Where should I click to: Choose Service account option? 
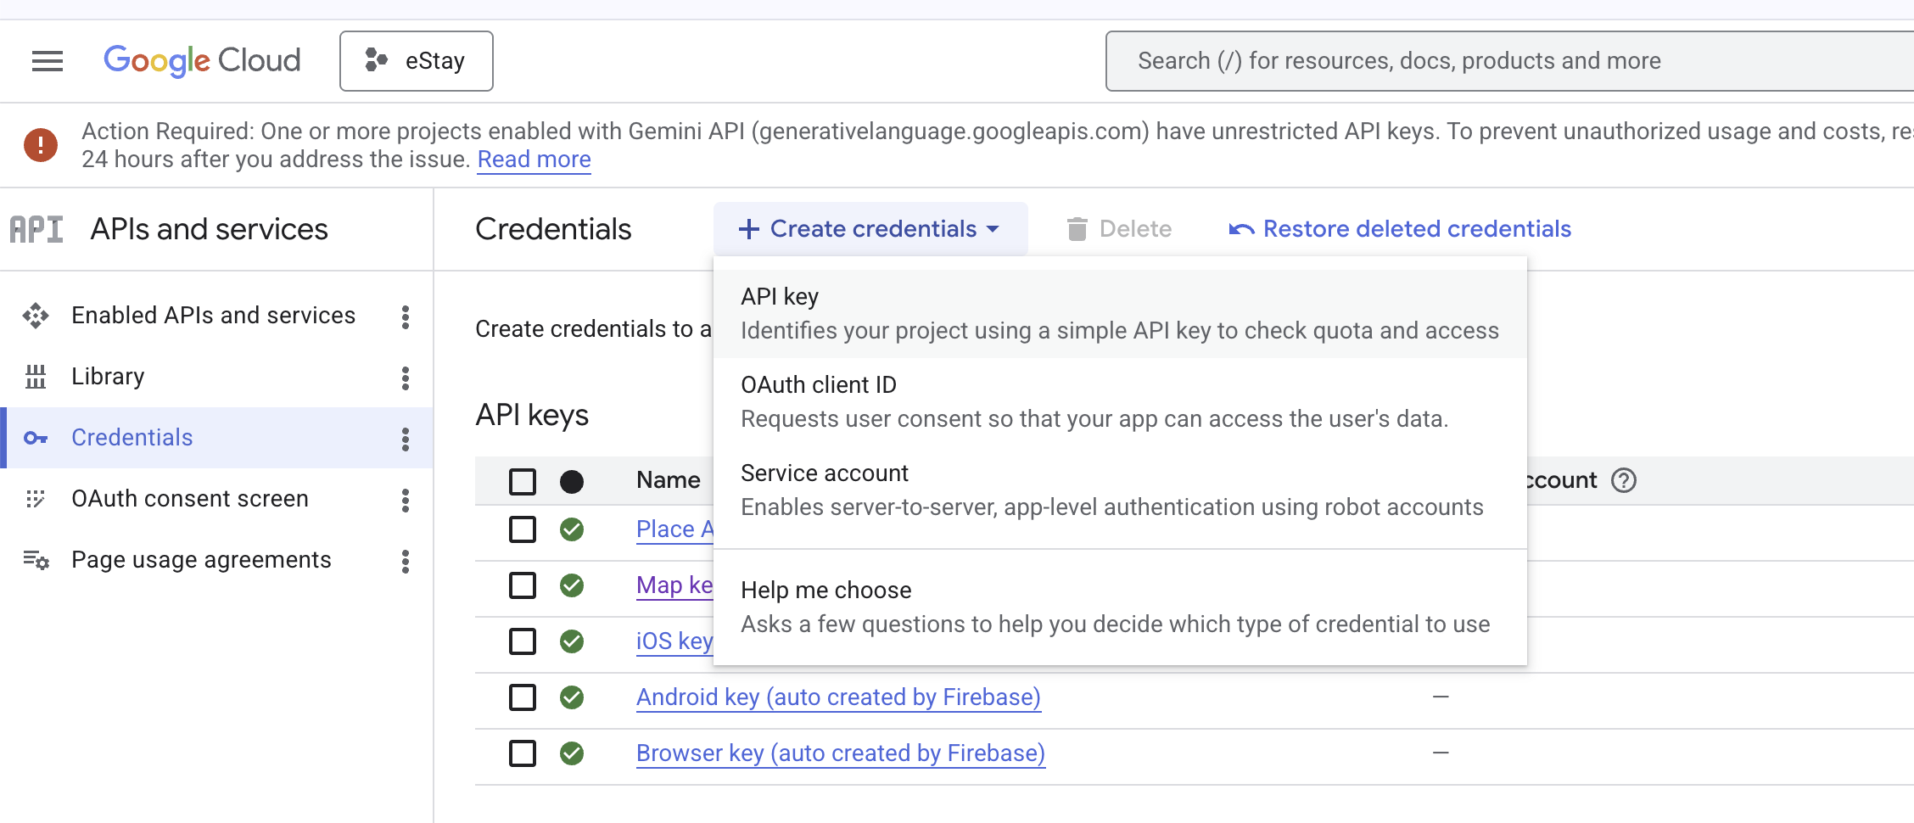(x=1120, y=490)
